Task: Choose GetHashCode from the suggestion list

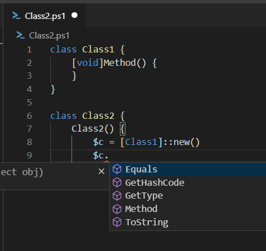Action: pyautogui.click(x=188, y=182)
